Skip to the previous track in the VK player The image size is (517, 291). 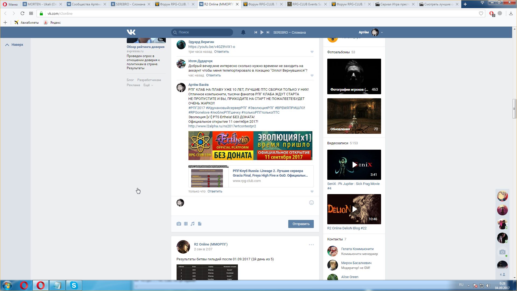[x=256, y=32]
